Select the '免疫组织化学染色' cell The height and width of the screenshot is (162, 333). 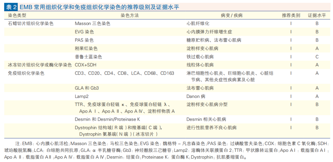[x=26, y=73]
